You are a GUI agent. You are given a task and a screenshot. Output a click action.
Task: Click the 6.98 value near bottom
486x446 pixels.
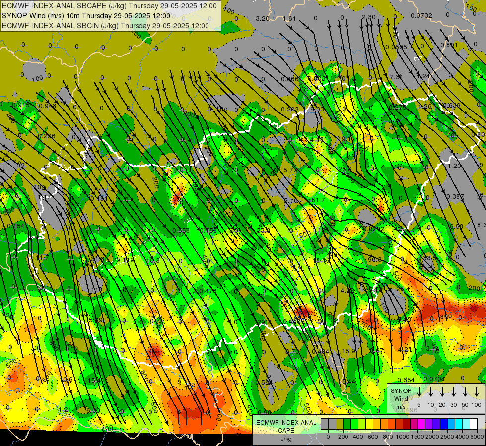pyautogui.click(x=264, y=412)
